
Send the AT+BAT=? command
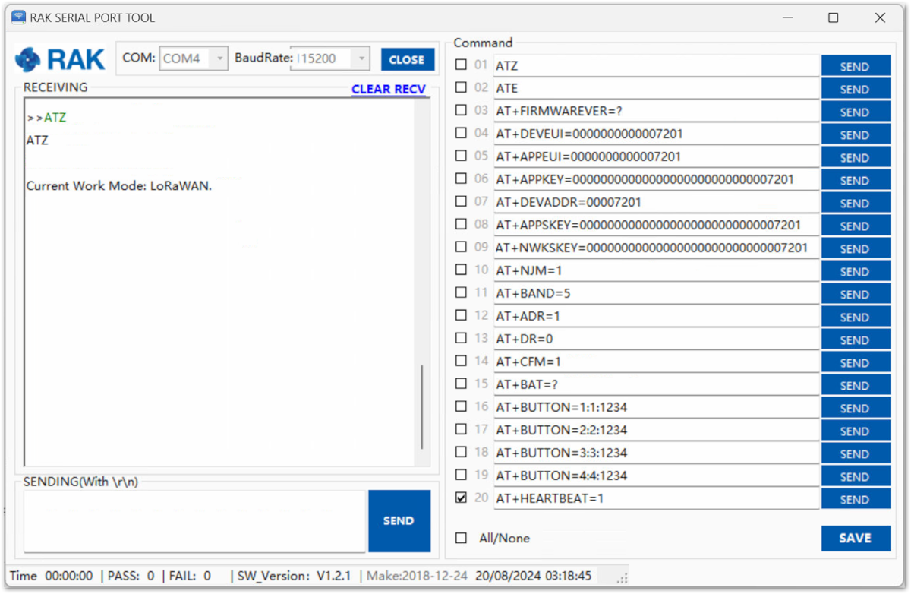click(x=856, y=385)
